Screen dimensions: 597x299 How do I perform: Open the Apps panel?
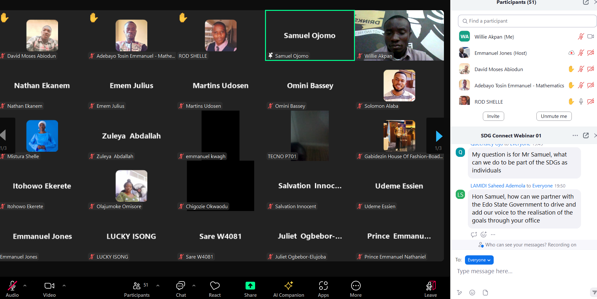click(x=323, y=286)
